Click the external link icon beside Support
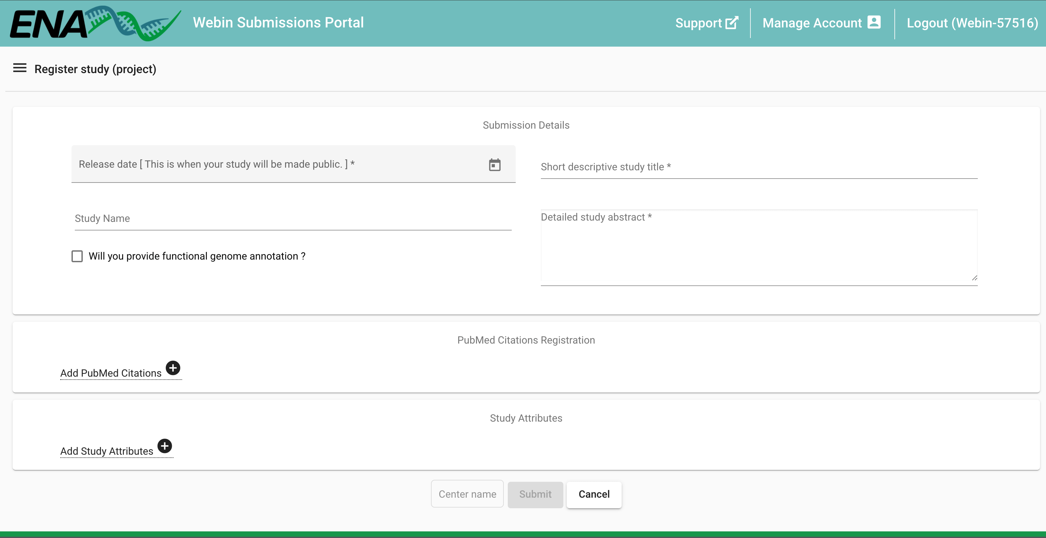1046x538 pixels. [732, 23]
